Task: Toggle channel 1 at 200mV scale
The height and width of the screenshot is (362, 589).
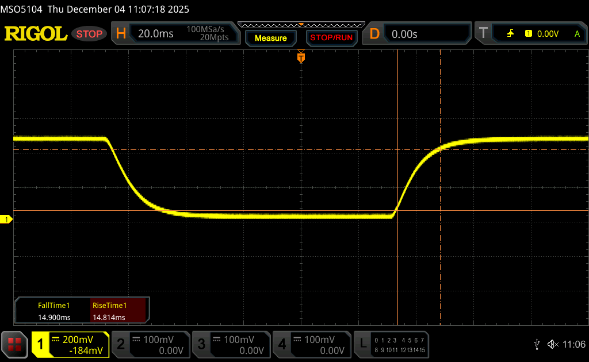Action: tap(70, 345)
